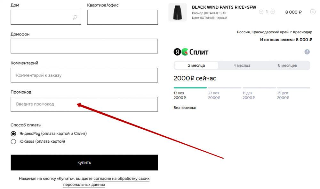Screen dimensions: 320x189
Task: Select ЯндексPay payment method
Action: [x=13, y=133]
